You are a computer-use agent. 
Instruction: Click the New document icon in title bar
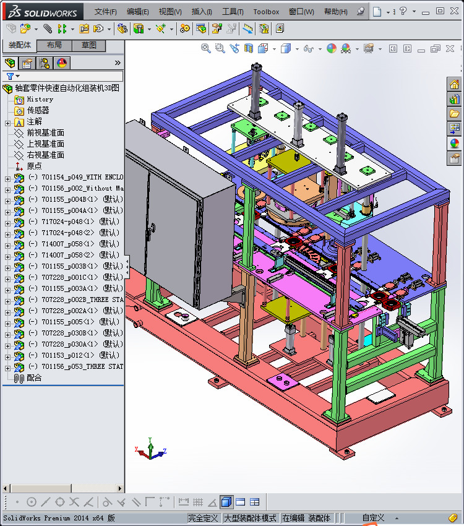tap(377, 12)
